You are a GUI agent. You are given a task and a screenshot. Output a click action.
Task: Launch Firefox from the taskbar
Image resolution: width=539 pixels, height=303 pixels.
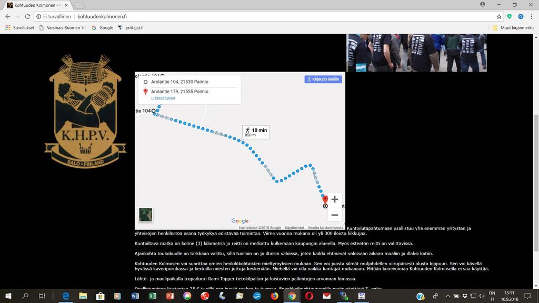click(x=274, y=296)
